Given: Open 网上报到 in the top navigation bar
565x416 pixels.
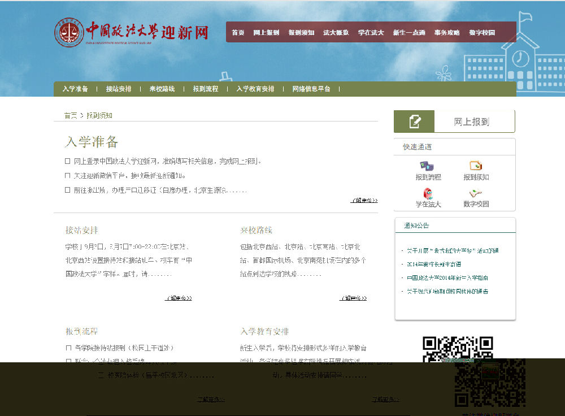Looking at the screenshot, I should coord(266,32).
